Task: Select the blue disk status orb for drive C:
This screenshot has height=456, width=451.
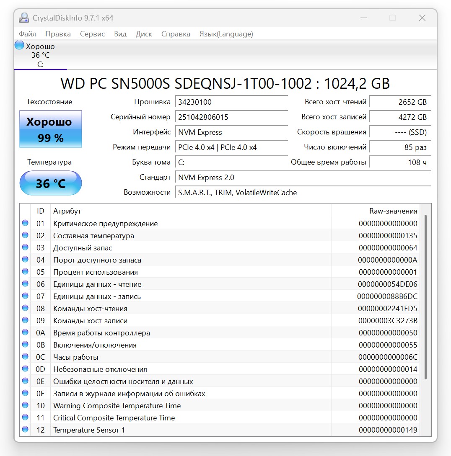Action: tap(20, 45)
